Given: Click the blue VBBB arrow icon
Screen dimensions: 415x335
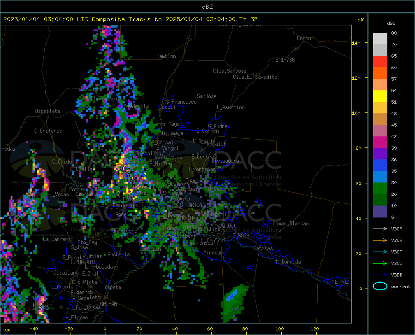Looking at the screenshot, I should click(x=380, y=275).
